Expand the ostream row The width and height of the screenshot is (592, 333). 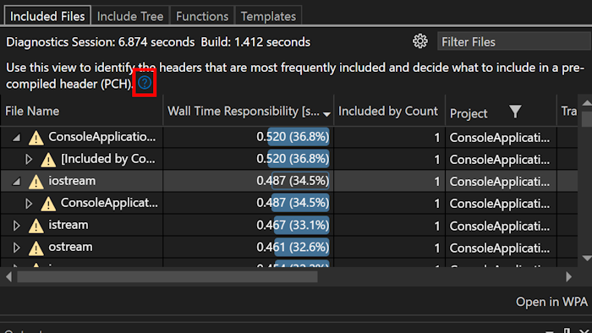point(16,248)
